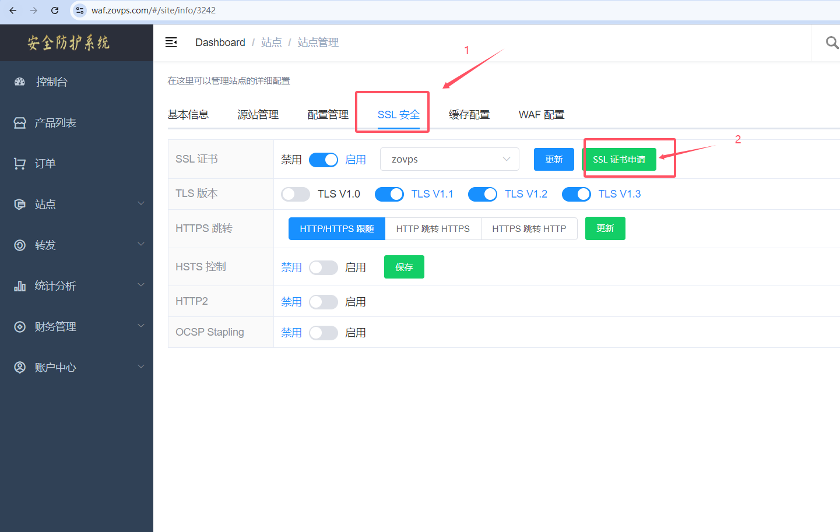Click the OCSP Stapling row label
This screenshot has width=840, height=532.
pyautogui.click(x=210, y=332)
